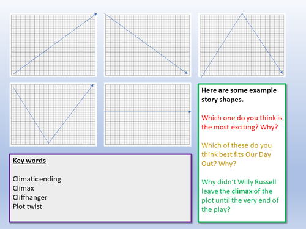Click the bold 'climax' word in green text

coord(242,191)
